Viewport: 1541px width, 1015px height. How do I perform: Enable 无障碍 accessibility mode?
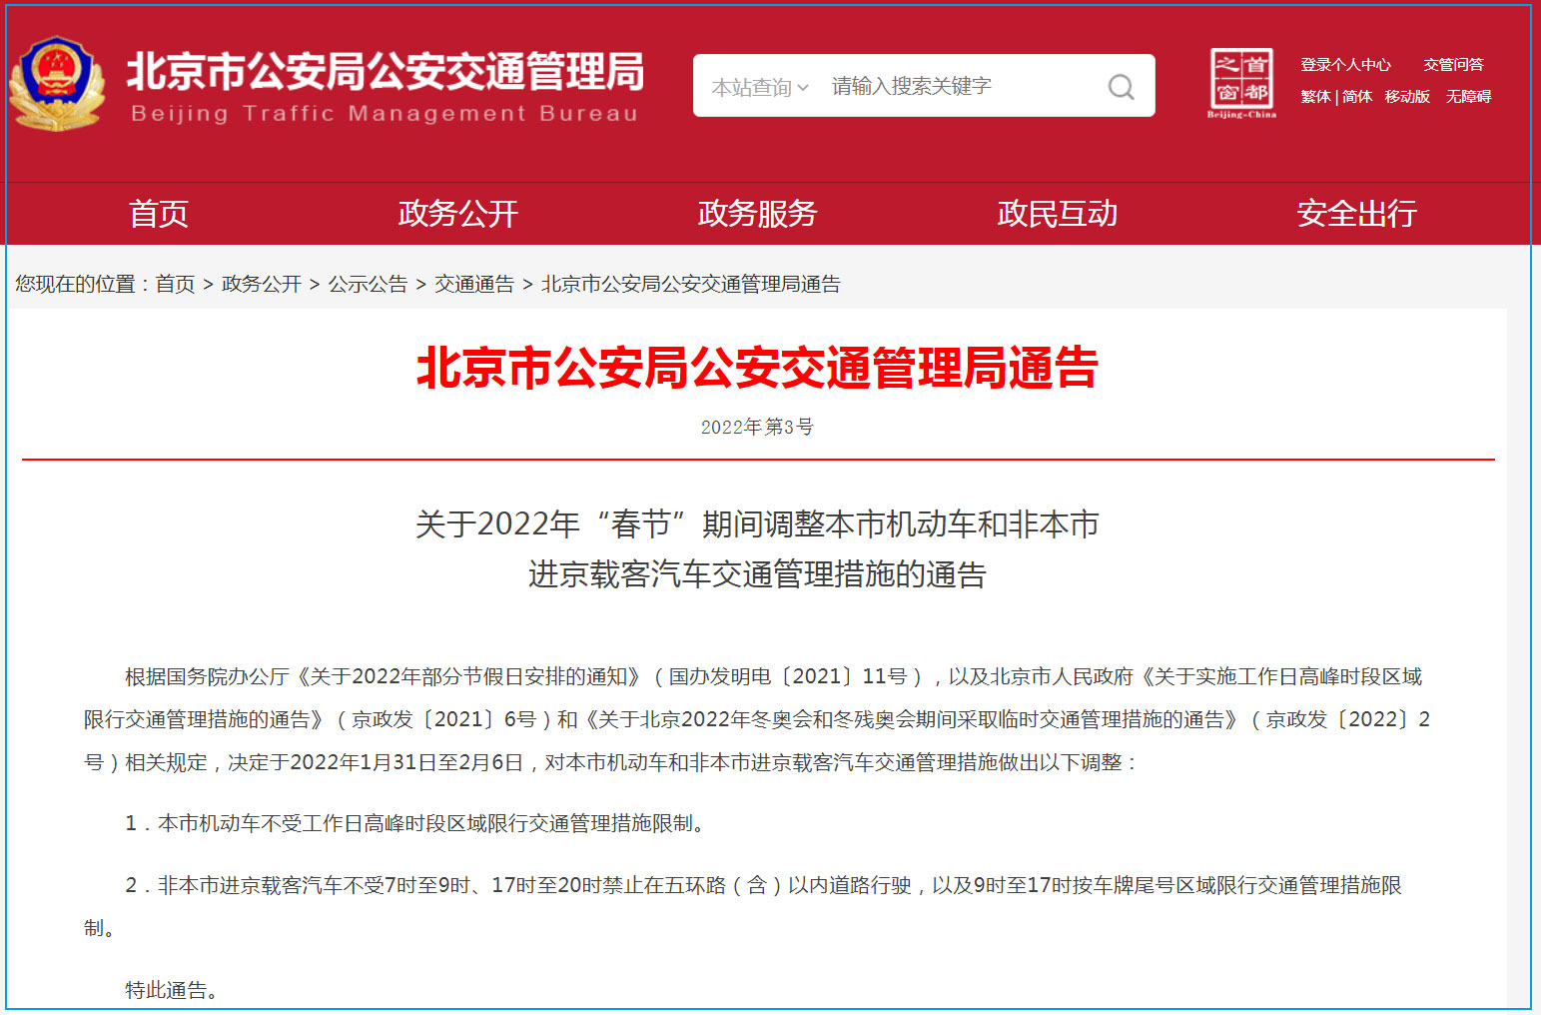click(x=1468, y=97)
